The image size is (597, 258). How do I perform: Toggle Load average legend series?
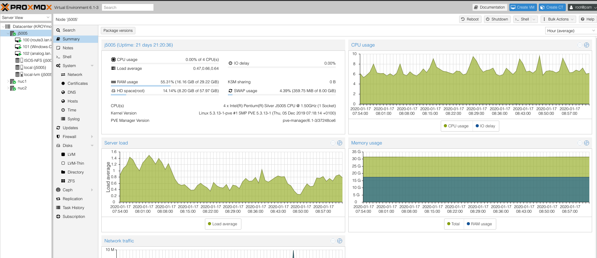point(223,224)
